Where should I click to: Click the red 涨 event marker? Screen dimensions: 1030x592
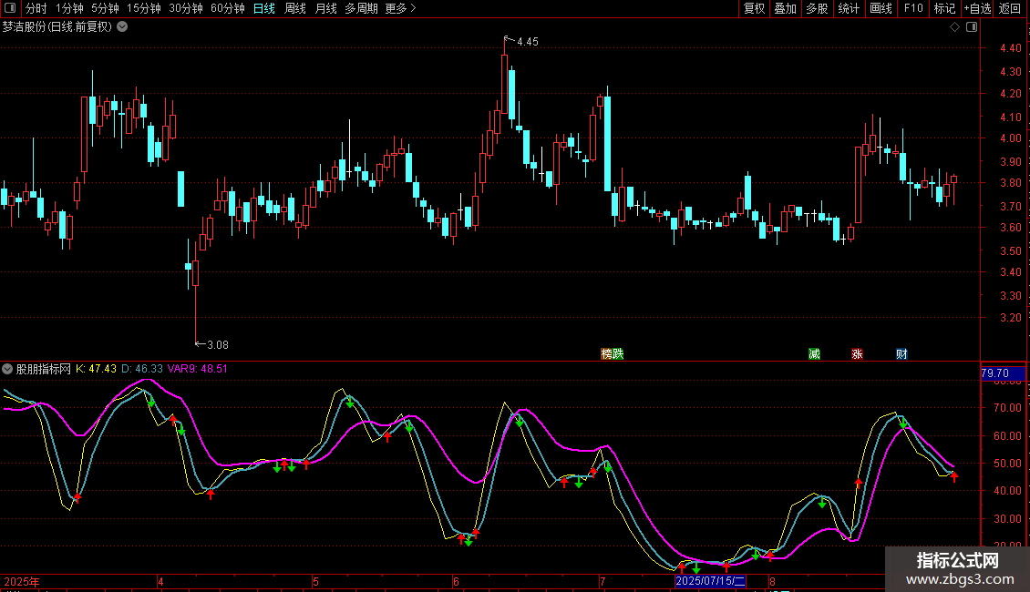coord(857,353)
